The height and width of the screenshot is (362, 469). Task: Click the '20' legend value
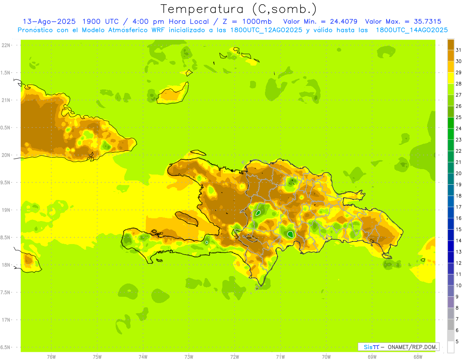[x=458, y=173]
